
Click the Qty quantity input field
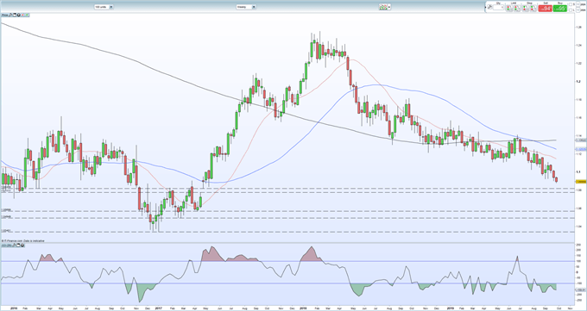tap(498, 8)
